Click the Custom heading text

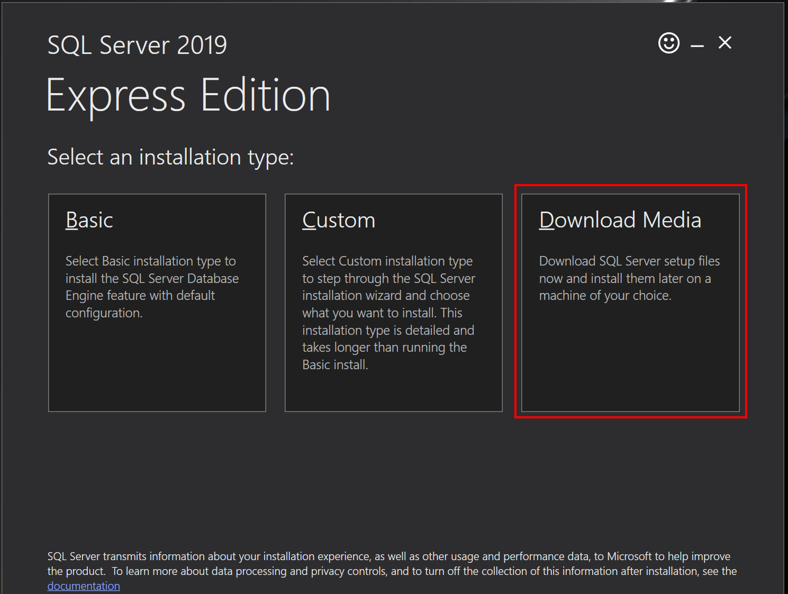(339, 220)
